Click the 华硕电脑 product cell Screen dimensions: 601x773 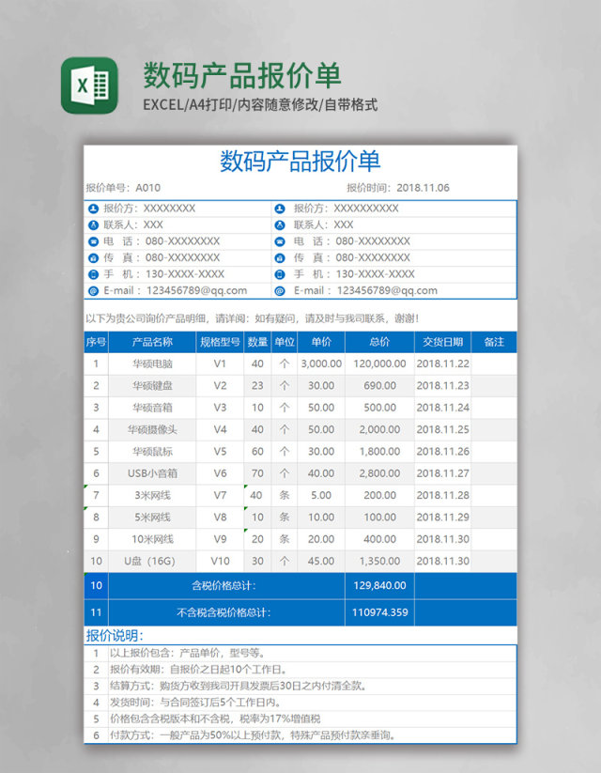pyautogui.click(x=152, y=363)
